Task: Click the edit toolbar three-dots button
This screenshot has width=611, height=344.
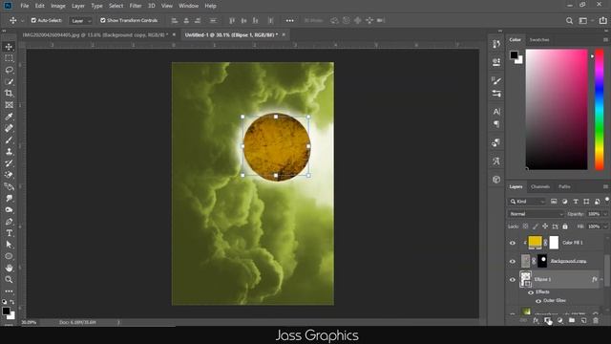Action: click(9, 291)
